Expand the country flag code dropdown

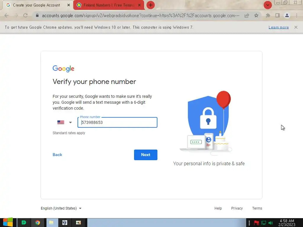click(x=65, y=122)
